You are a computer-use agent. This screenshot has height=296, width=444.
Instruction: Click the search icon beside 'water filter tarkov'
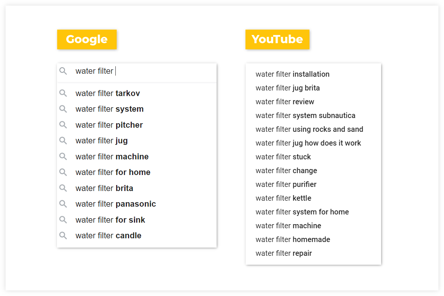[63, 93]
